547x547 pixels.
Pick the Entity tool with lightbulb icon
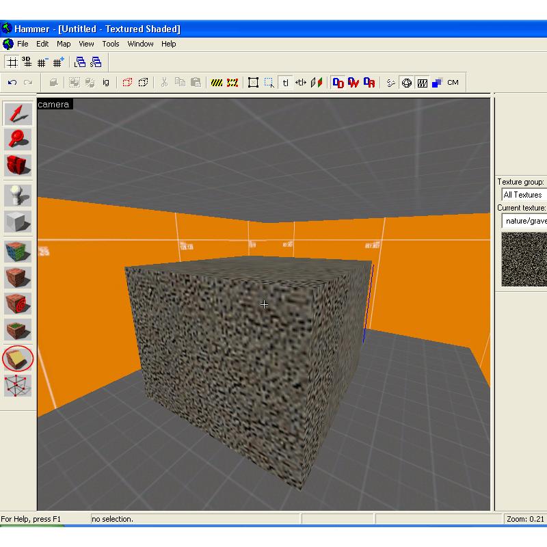(x=18, y=196)
